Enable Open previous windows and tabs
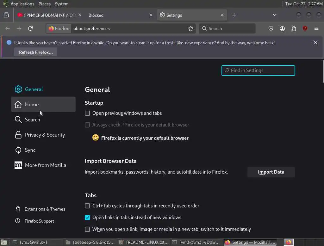The width and height of the screenshot is (324, 246). pyautogui.click(x=87, y=113)
